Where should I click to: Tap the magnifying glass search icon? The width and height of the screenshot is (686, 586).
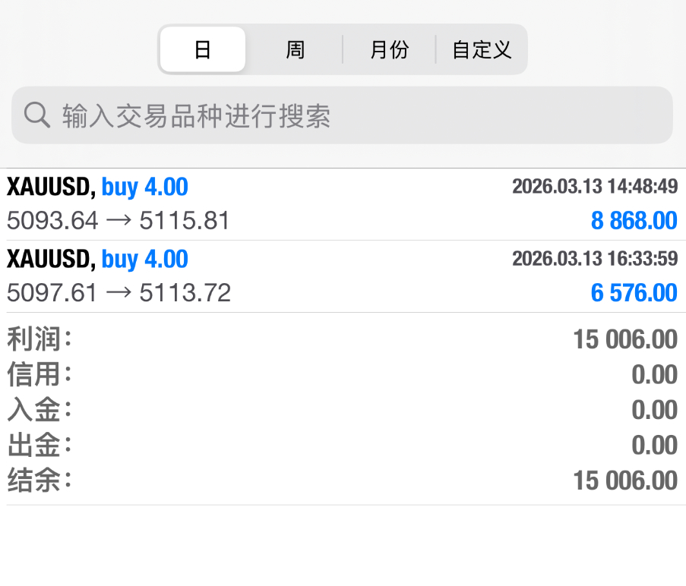36,115
